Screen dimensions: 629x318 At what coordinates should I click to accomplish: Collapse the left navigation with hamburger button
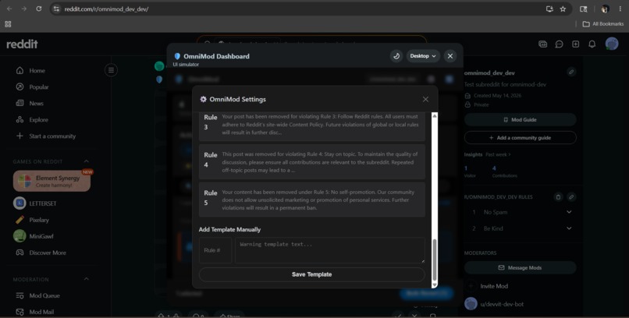click(111, 70)
